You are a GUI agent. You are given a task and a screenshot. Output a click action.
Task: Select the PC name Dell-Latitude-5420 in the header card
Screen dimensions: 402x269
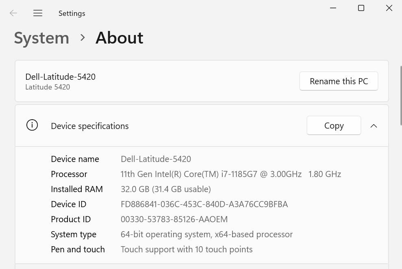[x=60, y=77]
